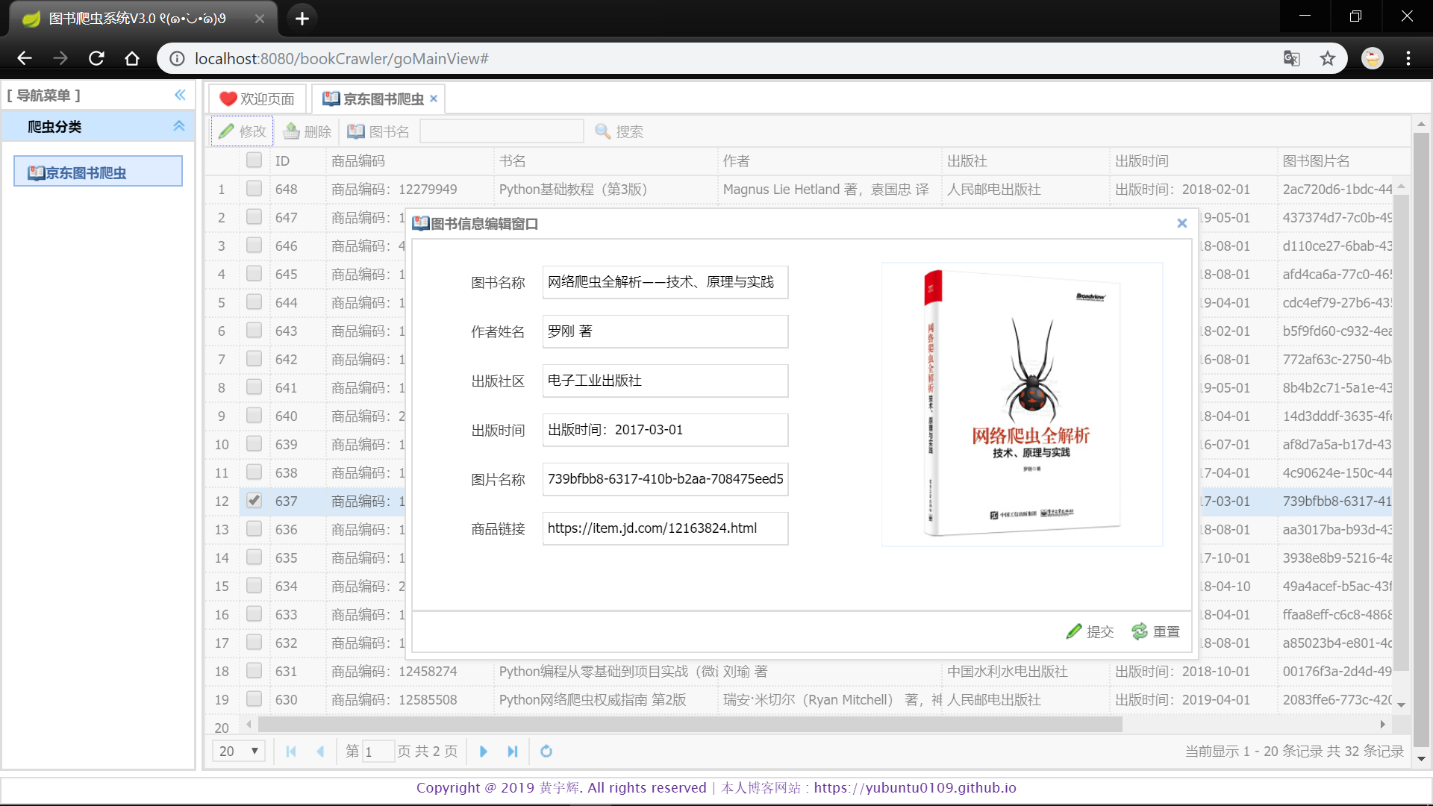Click the Edit (修改) toolbar button

(243, 131)
